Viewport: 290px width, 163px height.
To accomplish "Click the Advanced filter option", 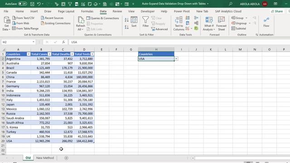I will (159, 29).
